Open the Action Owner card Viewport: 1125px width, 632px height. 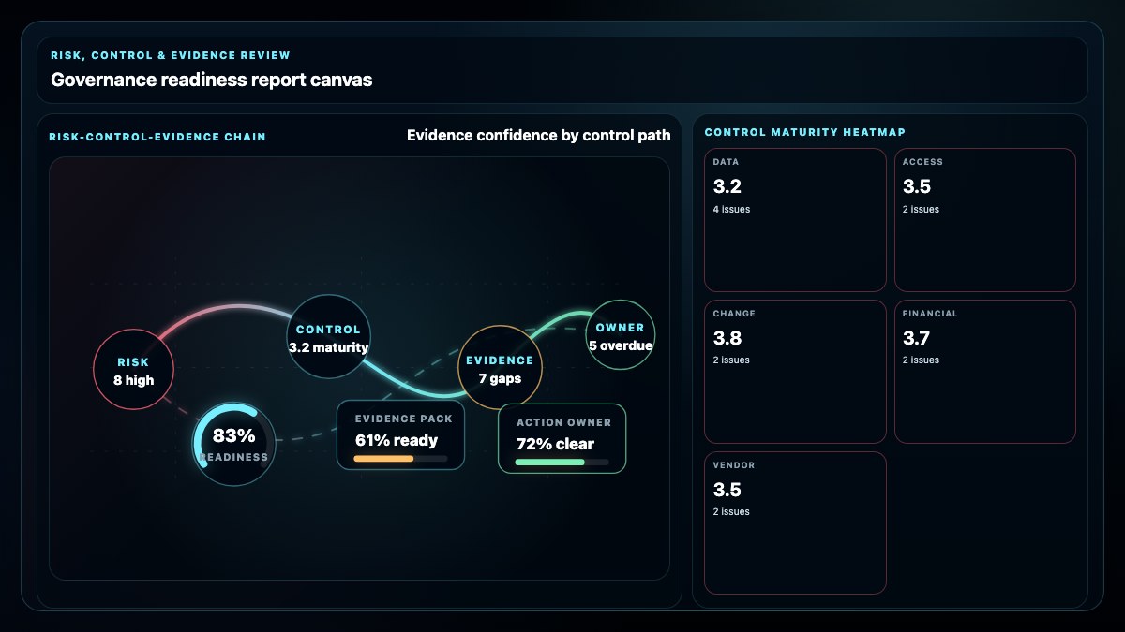[x=562, y=438]
